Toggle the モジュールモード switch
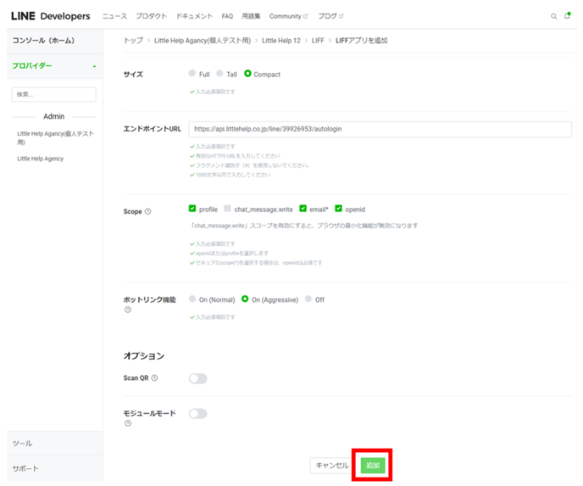This screenshot has height=486, width=583. pos(197,414)
